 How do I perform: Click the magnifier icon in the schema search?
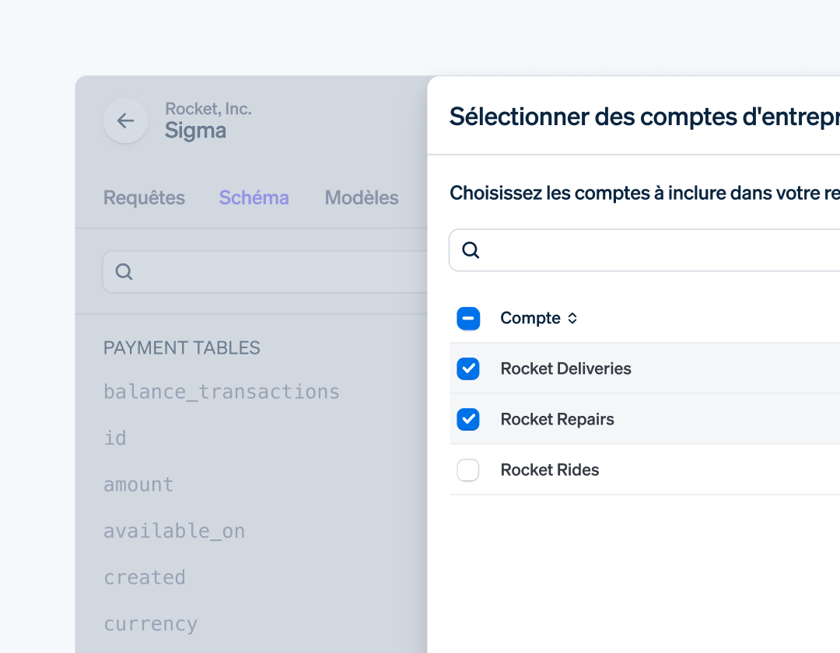coord(124,272)
